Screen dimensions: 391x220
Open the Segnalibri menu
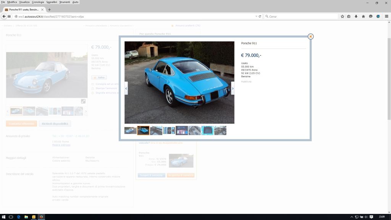(x=52, y=2)
